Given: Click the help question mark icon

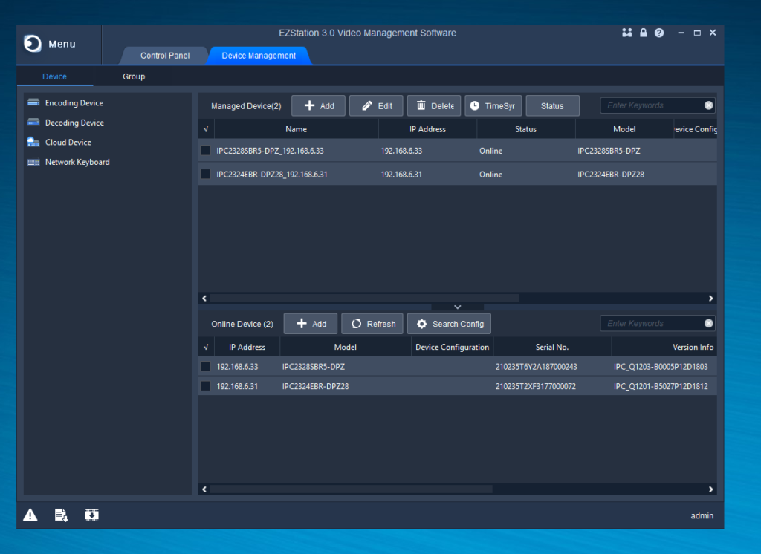Looking at the screenshot, I should click(x=658, y=33).
